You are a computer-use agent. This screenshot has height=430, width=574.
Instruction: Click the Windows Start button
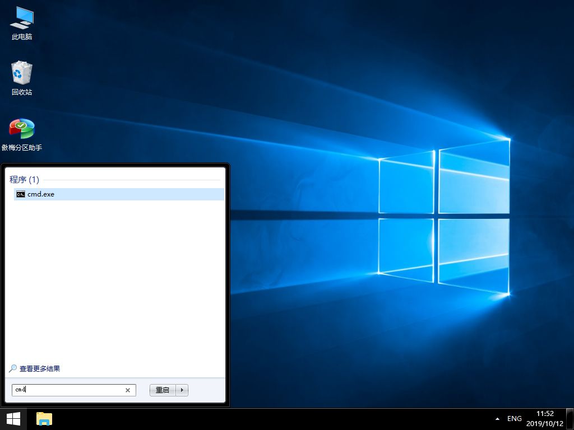pyautogui.click(x=13, y=418)
